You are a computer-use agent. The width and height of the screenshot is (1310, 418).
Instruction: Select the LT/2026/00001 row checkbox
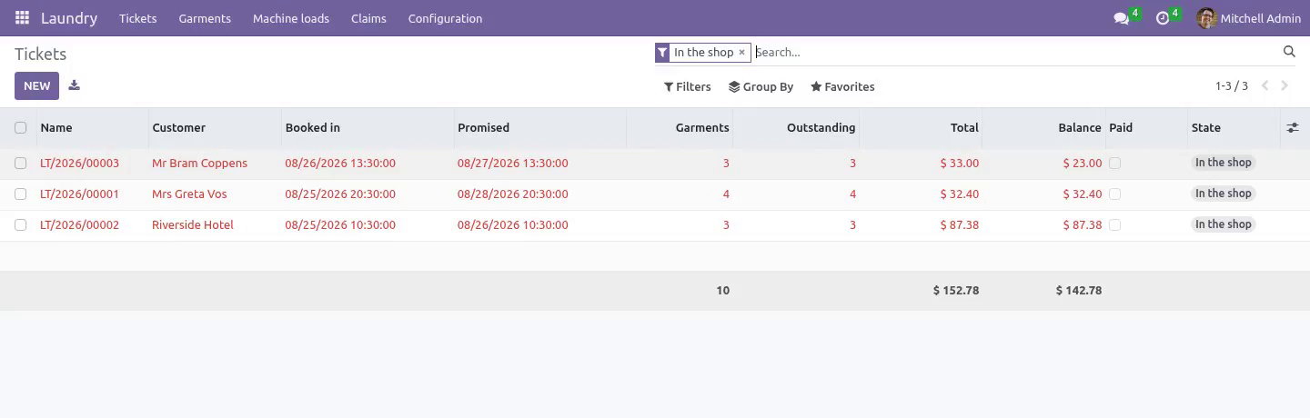20,194
